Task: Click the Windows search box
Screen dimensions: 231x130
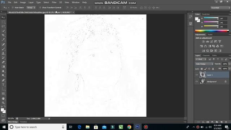Action: pos(38,127)
